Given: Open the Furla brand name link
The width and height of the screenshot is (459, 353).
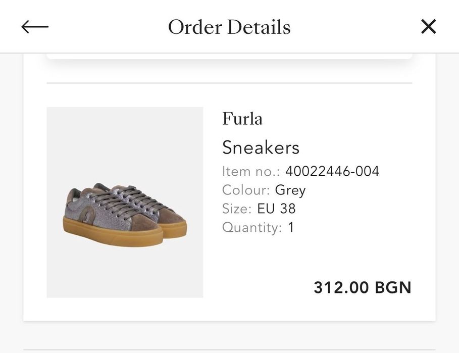Looking at the screenshot, I should 242,119.
